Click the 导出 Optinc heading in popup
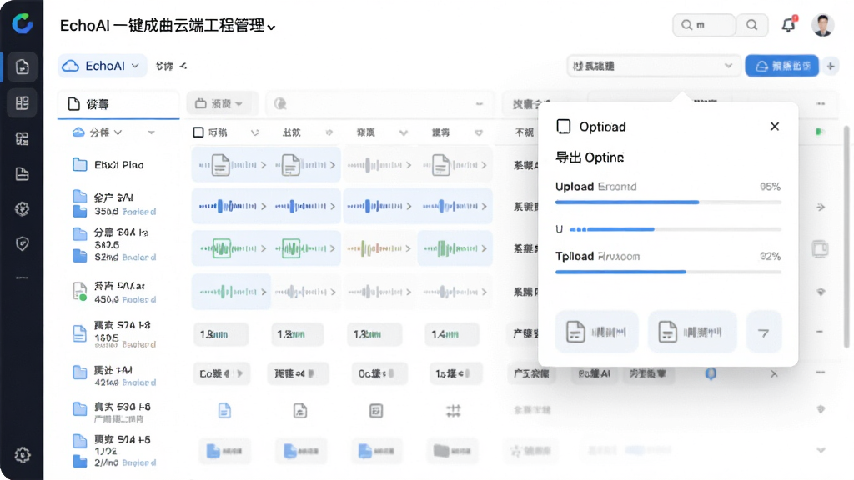Viewport: 854px width, 480px height. coord(590,157)
